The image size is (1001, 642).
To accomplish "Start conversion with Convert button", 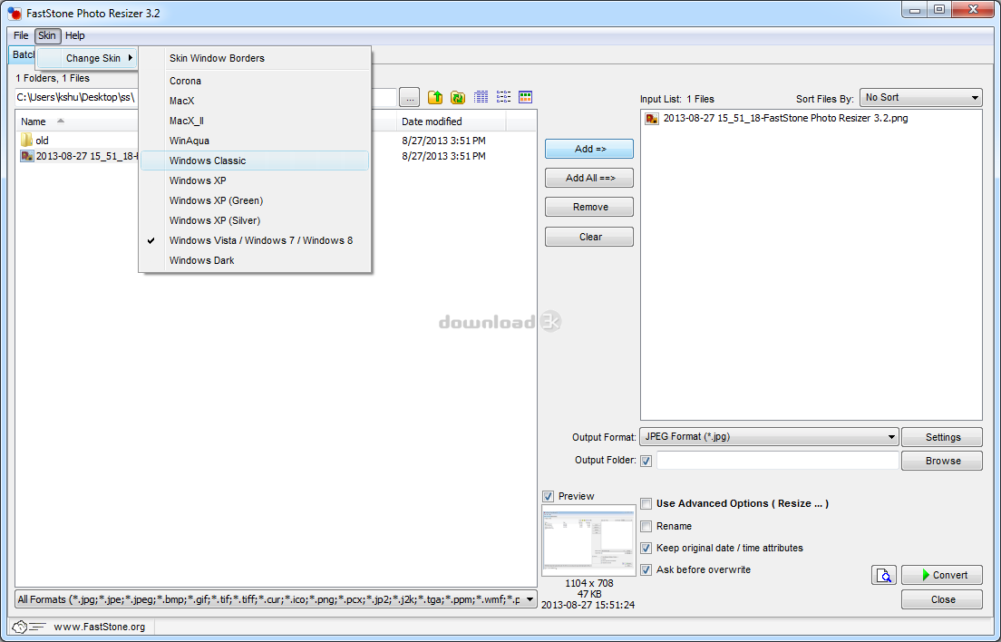I will [942, 575].
